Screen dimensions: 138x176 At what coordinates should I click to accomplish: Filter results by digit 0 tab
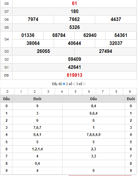pyautogui.click(x=7, y=92)
